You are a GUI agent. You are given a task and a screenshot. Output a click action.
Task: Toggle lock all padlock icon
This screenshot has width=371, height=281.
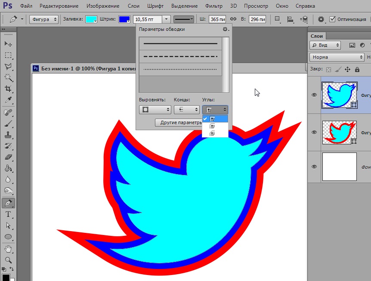(357, 70)
